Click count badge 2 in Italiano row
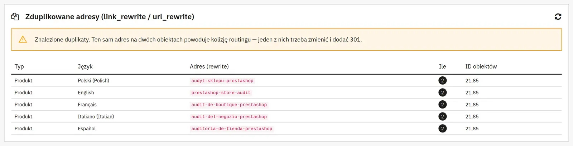Viewport: 573px width, 146px height. click(442, 116)
